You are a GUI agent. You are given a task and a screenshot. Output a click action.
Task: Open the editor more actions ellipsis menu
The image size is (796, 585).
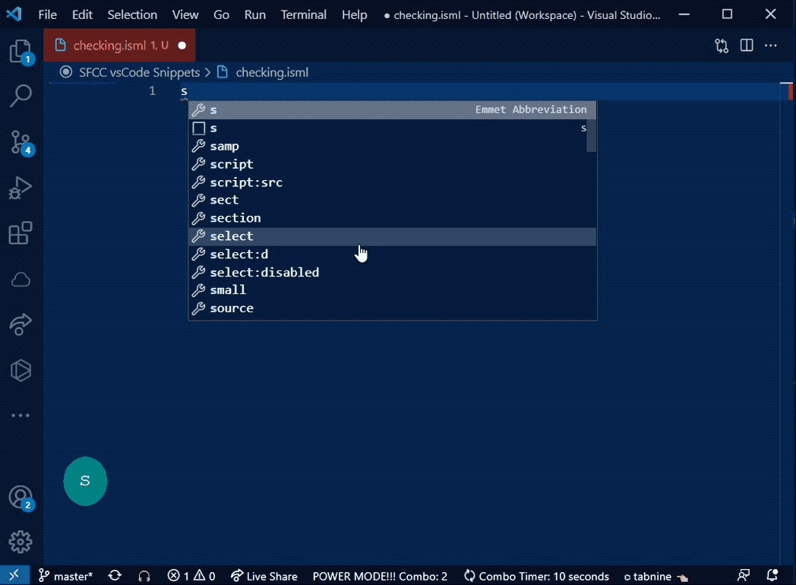click(x=771, y=46)
